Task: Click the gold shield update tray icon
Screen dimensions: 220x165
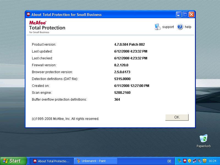Action: click(205, 161)
